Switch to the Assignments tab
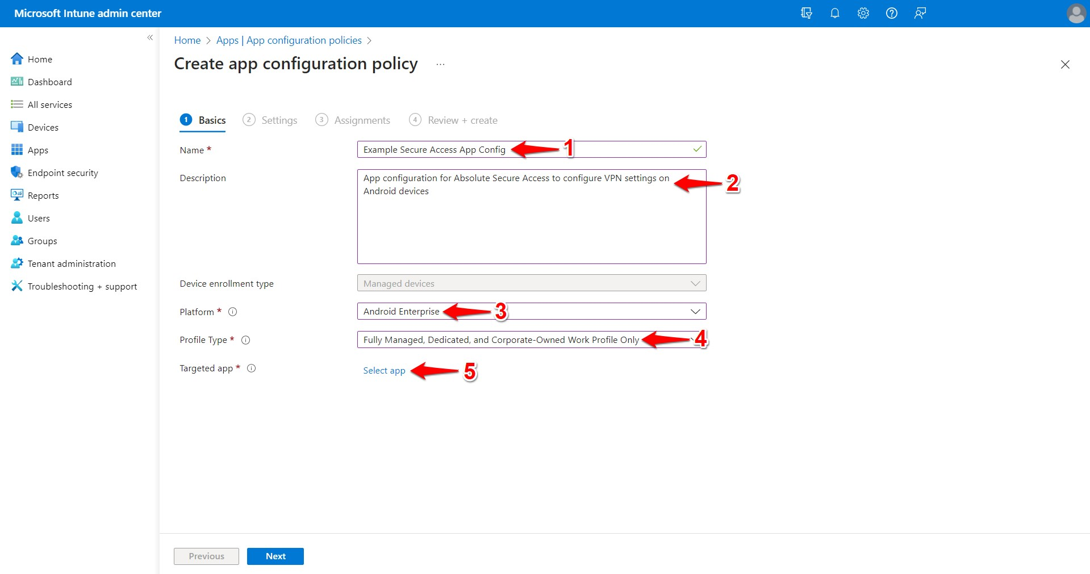The image size is (1090, 574). point(362,120)
